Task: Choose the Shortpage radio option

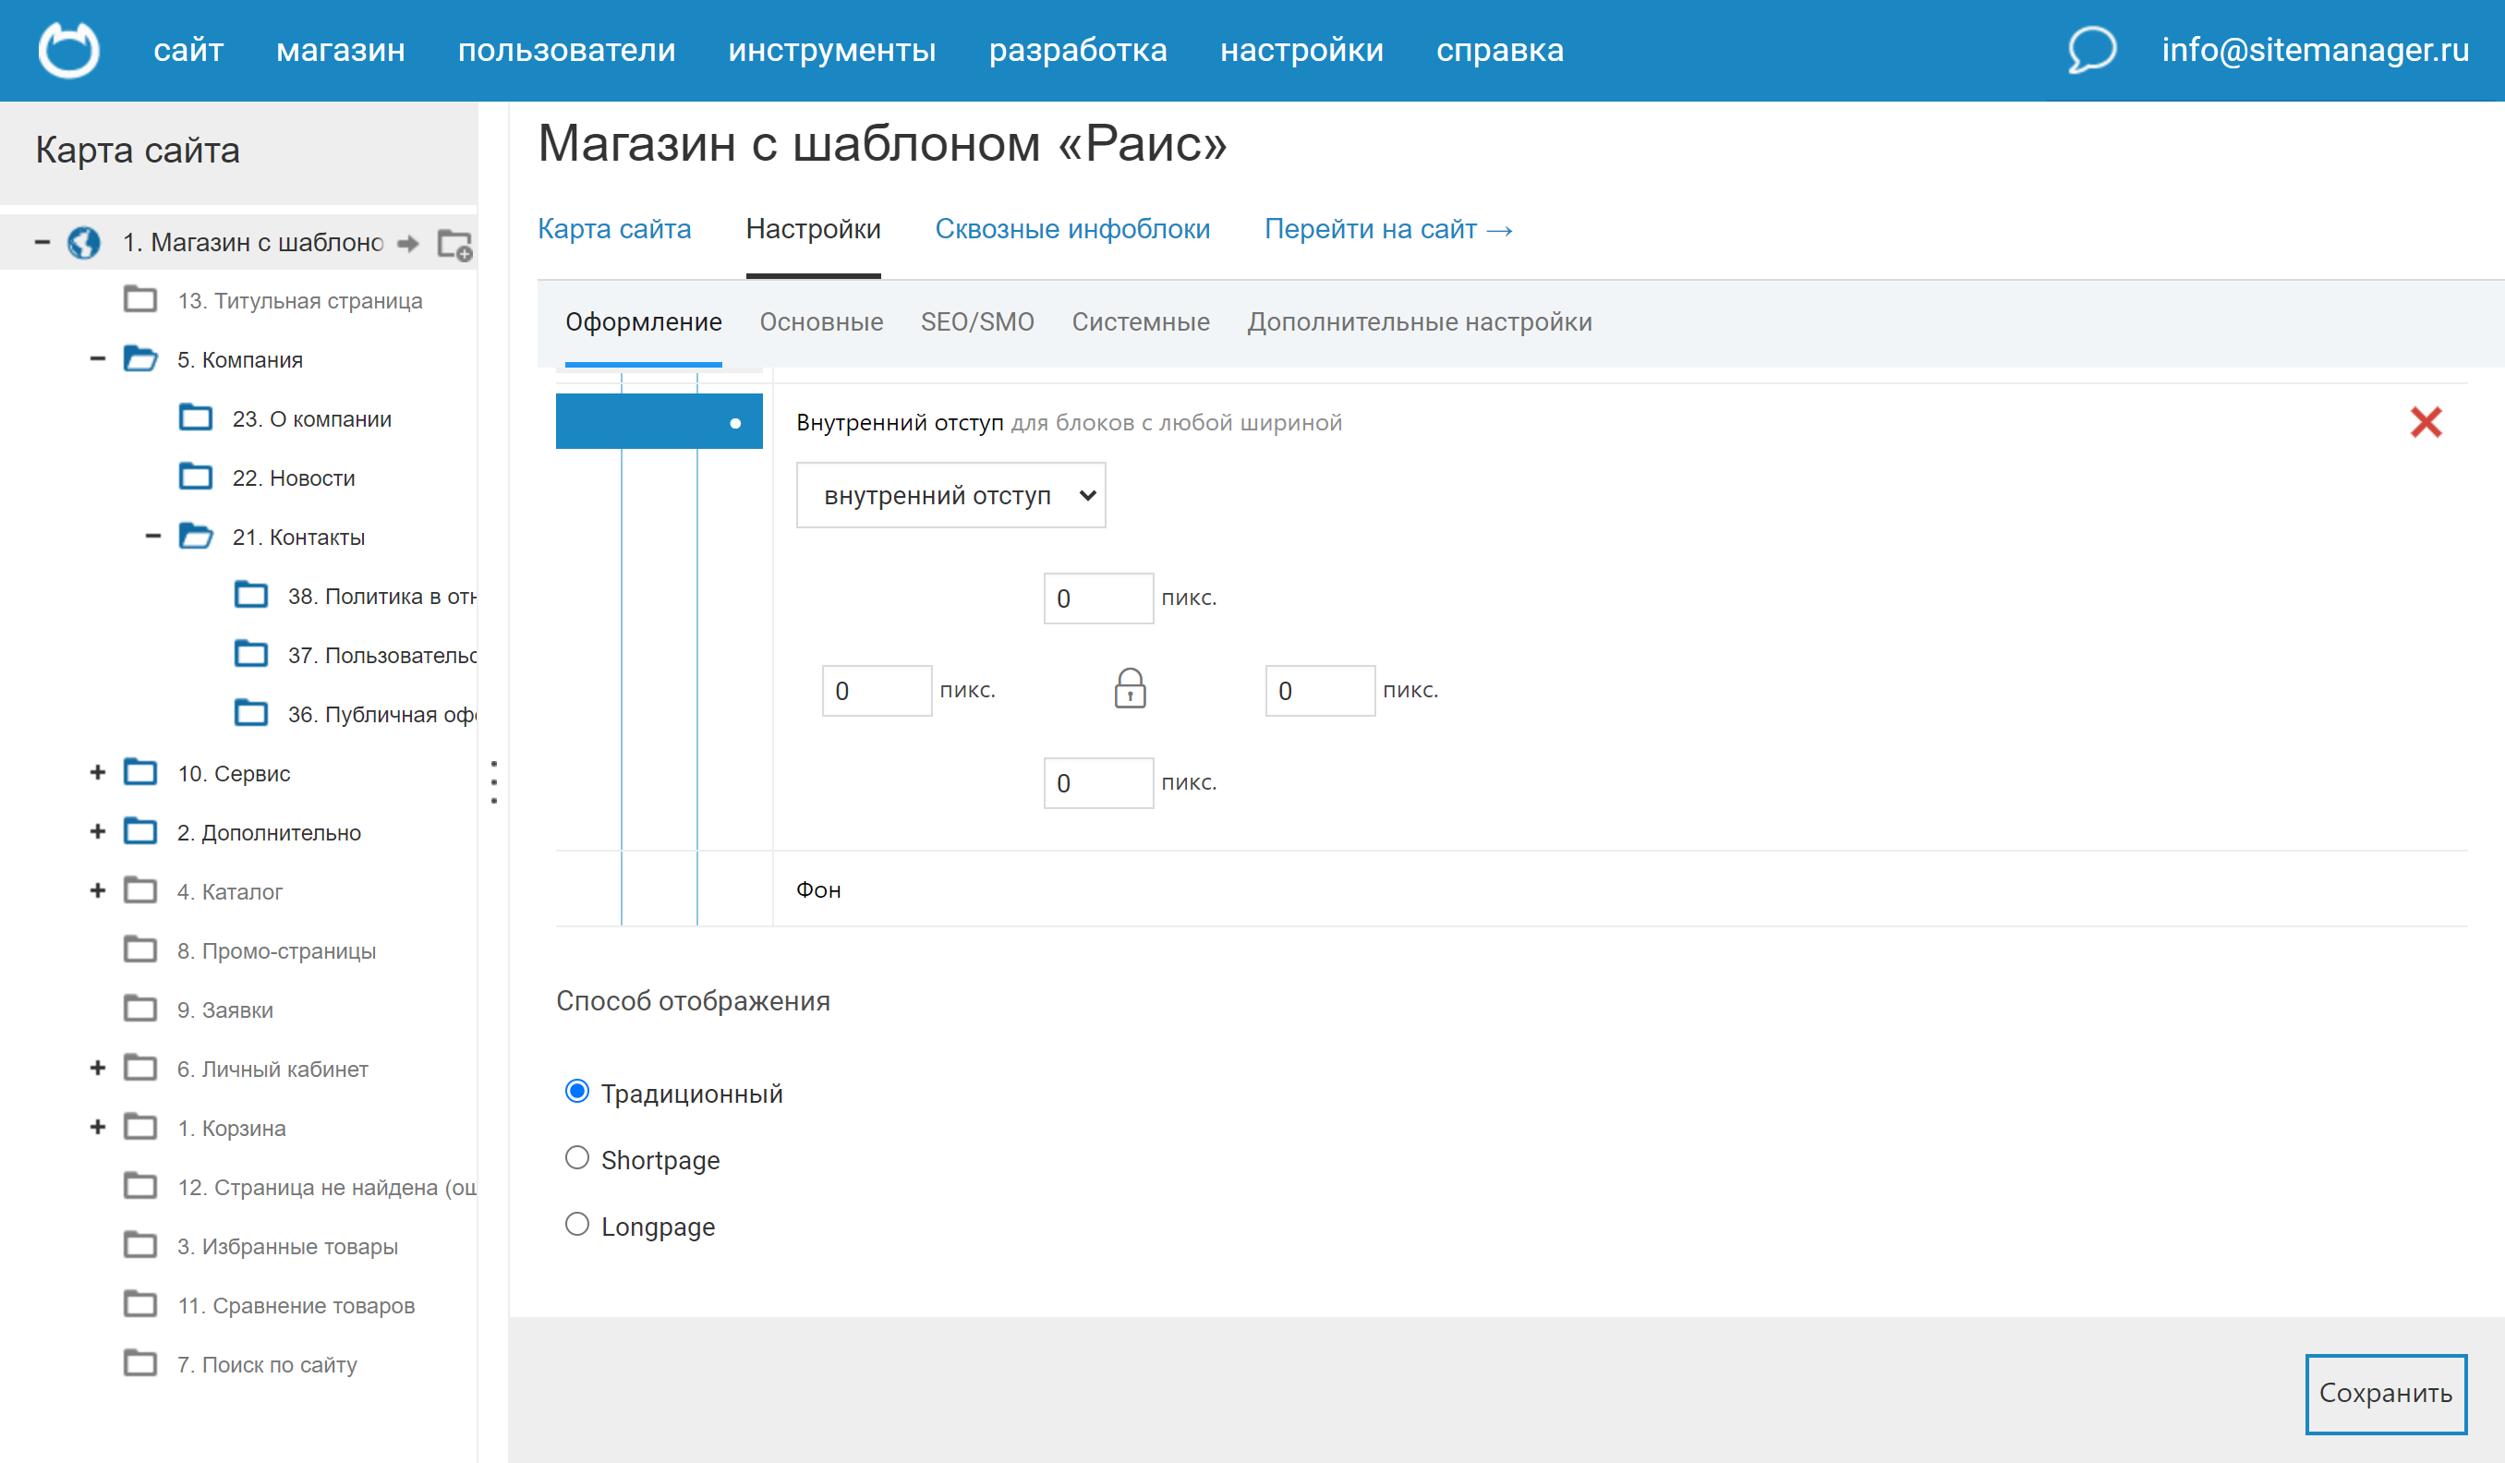Action: pos(576,1158)
